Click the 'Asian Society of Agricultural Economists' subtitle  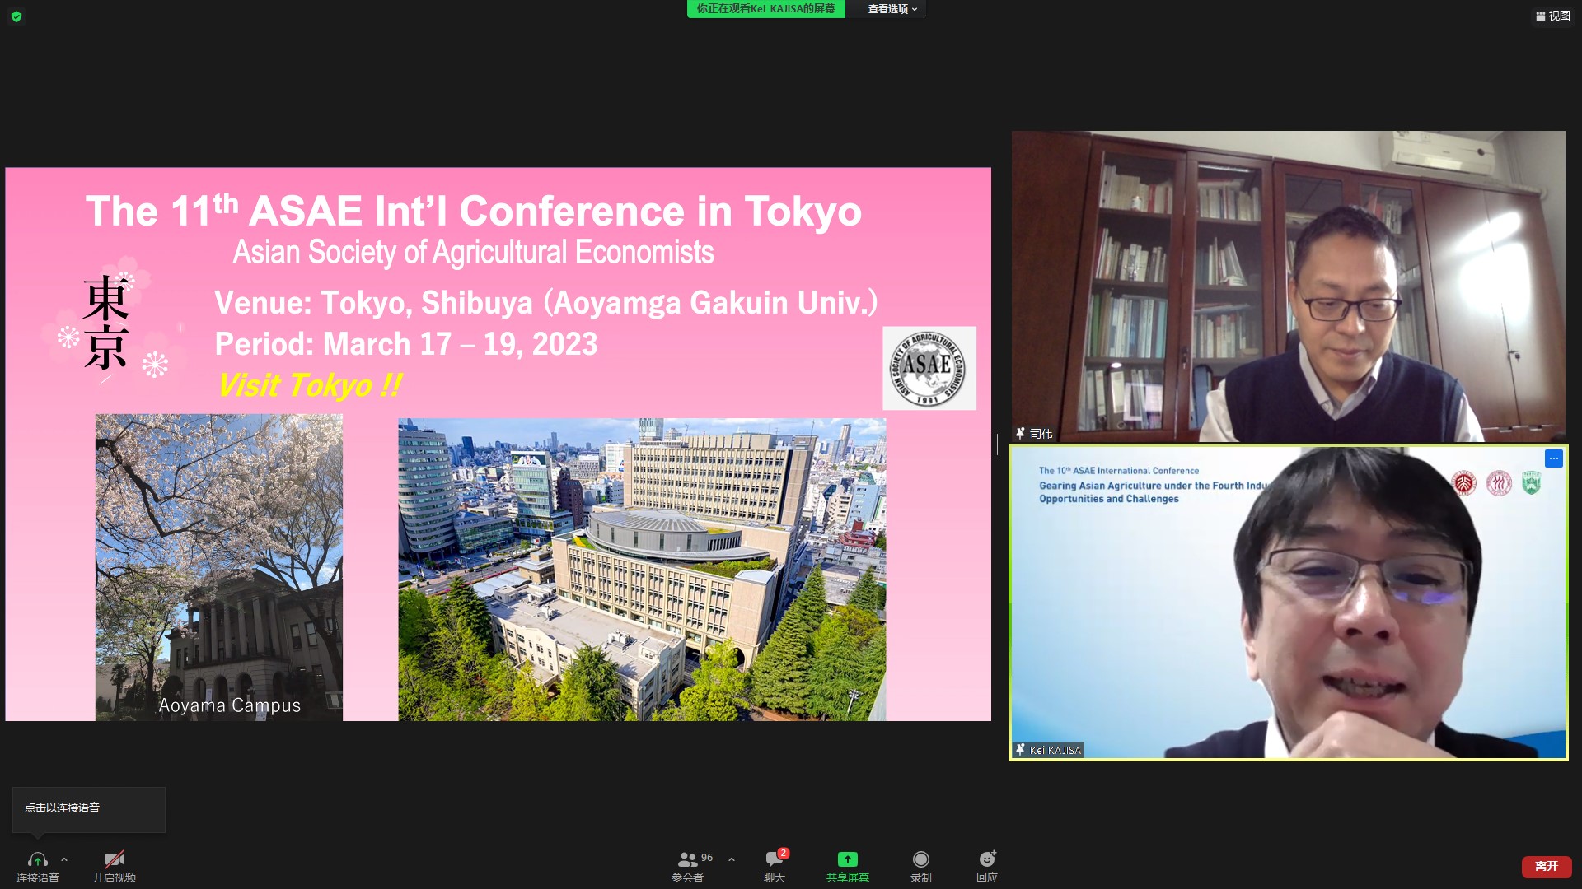click(473, 253)
